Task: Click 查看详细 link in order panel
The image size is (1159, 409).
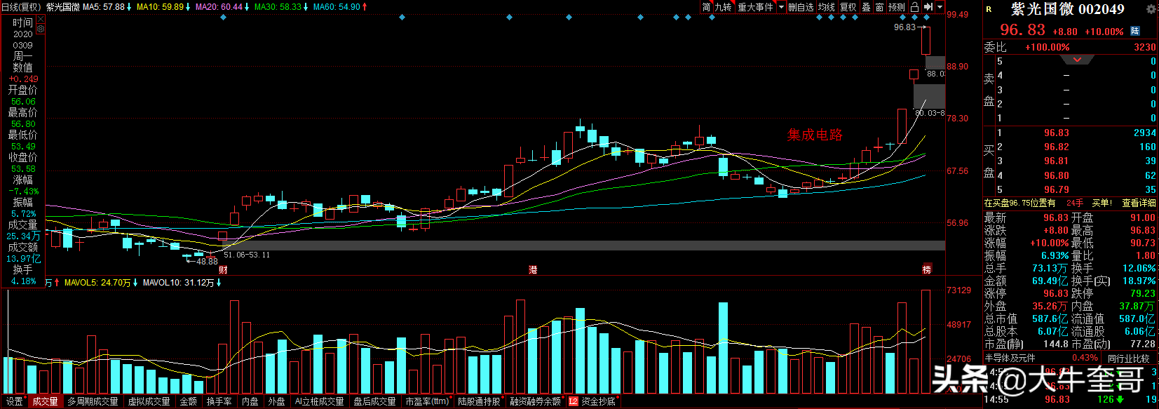Action: click(x=1139, y=203)
